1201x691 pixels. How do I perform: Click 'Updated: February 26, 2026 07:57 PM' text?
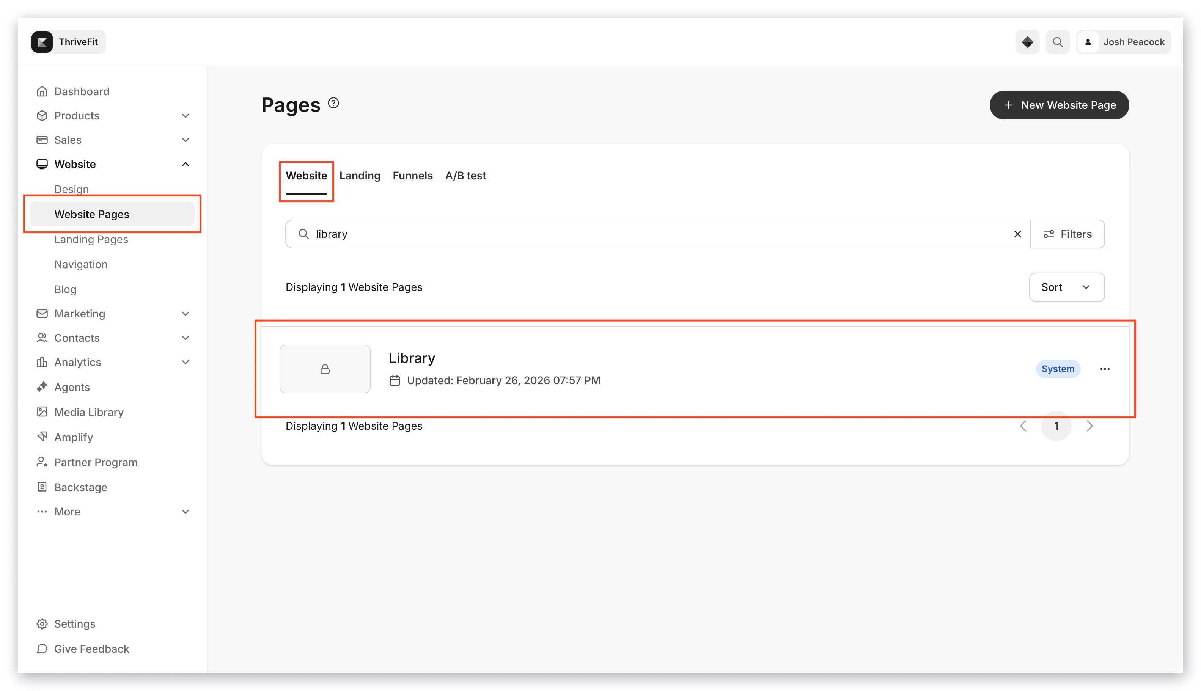[x=503, y=381]
